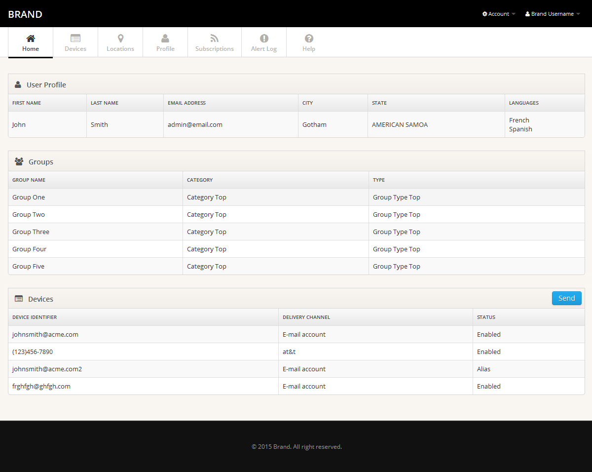Click the CATEGORY column header
The height and width of the screenshot is (472, 592).
pyautogui.click(x=200, y=180)
